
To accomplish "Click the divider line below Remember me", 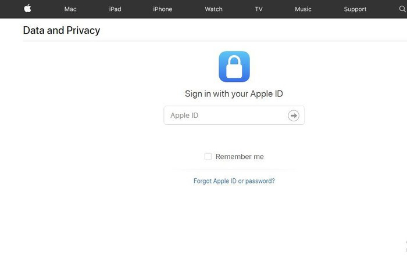I will pos(234,169).
